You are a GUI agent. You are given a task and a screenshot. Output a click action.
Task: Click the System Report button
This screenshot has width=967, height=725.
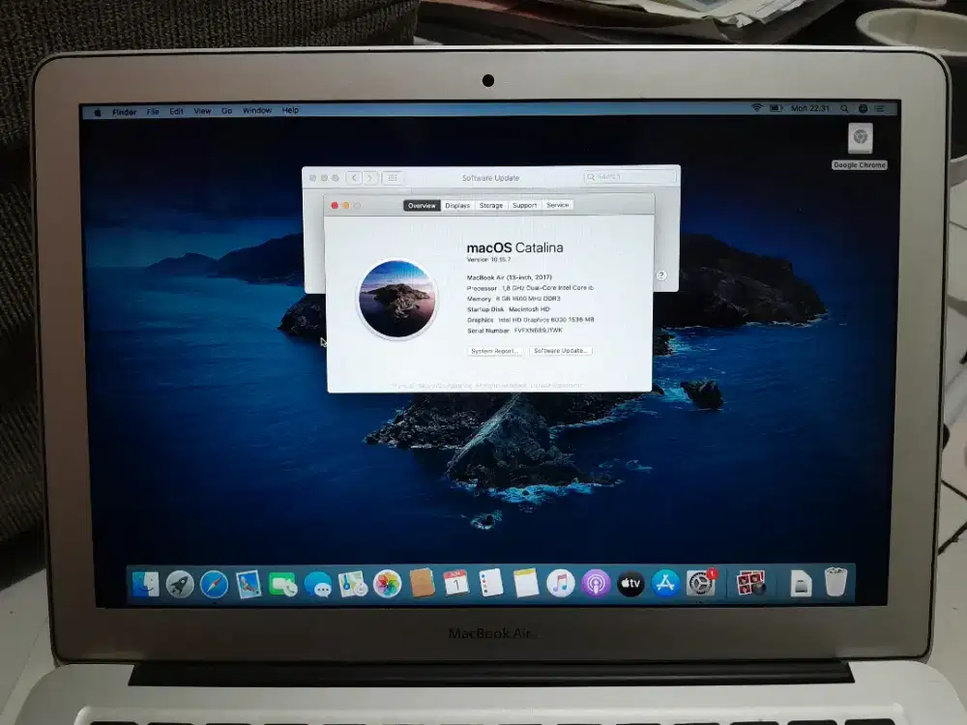tap(494, 351)
